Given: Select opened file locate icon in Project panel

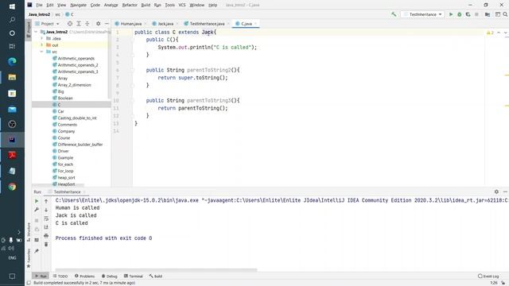Looking at the screenshot, I should pyautogui.click(x=70, y=24).
